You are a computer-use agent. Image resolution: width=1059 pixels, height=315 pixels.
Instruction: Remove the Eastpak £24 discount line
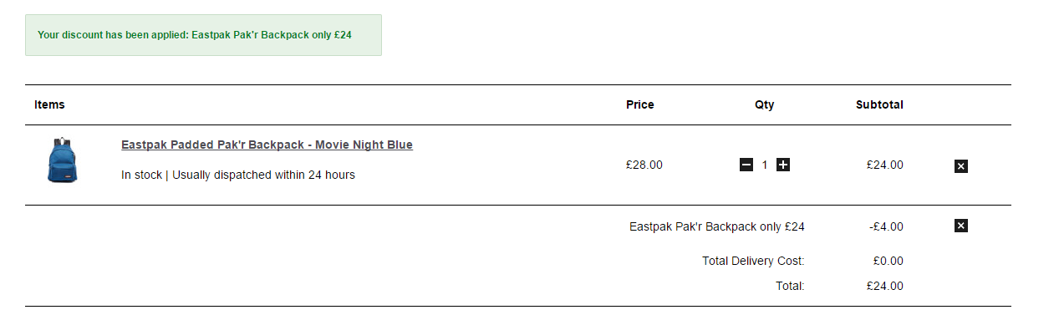pos(961,226)
